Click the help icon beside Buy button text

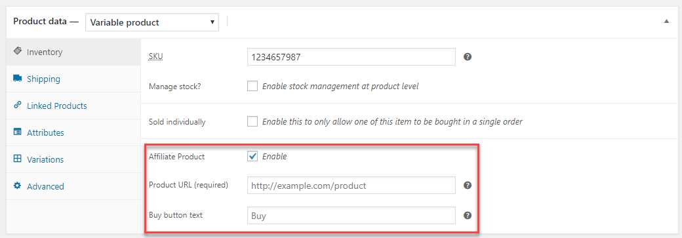pos(468,215)
